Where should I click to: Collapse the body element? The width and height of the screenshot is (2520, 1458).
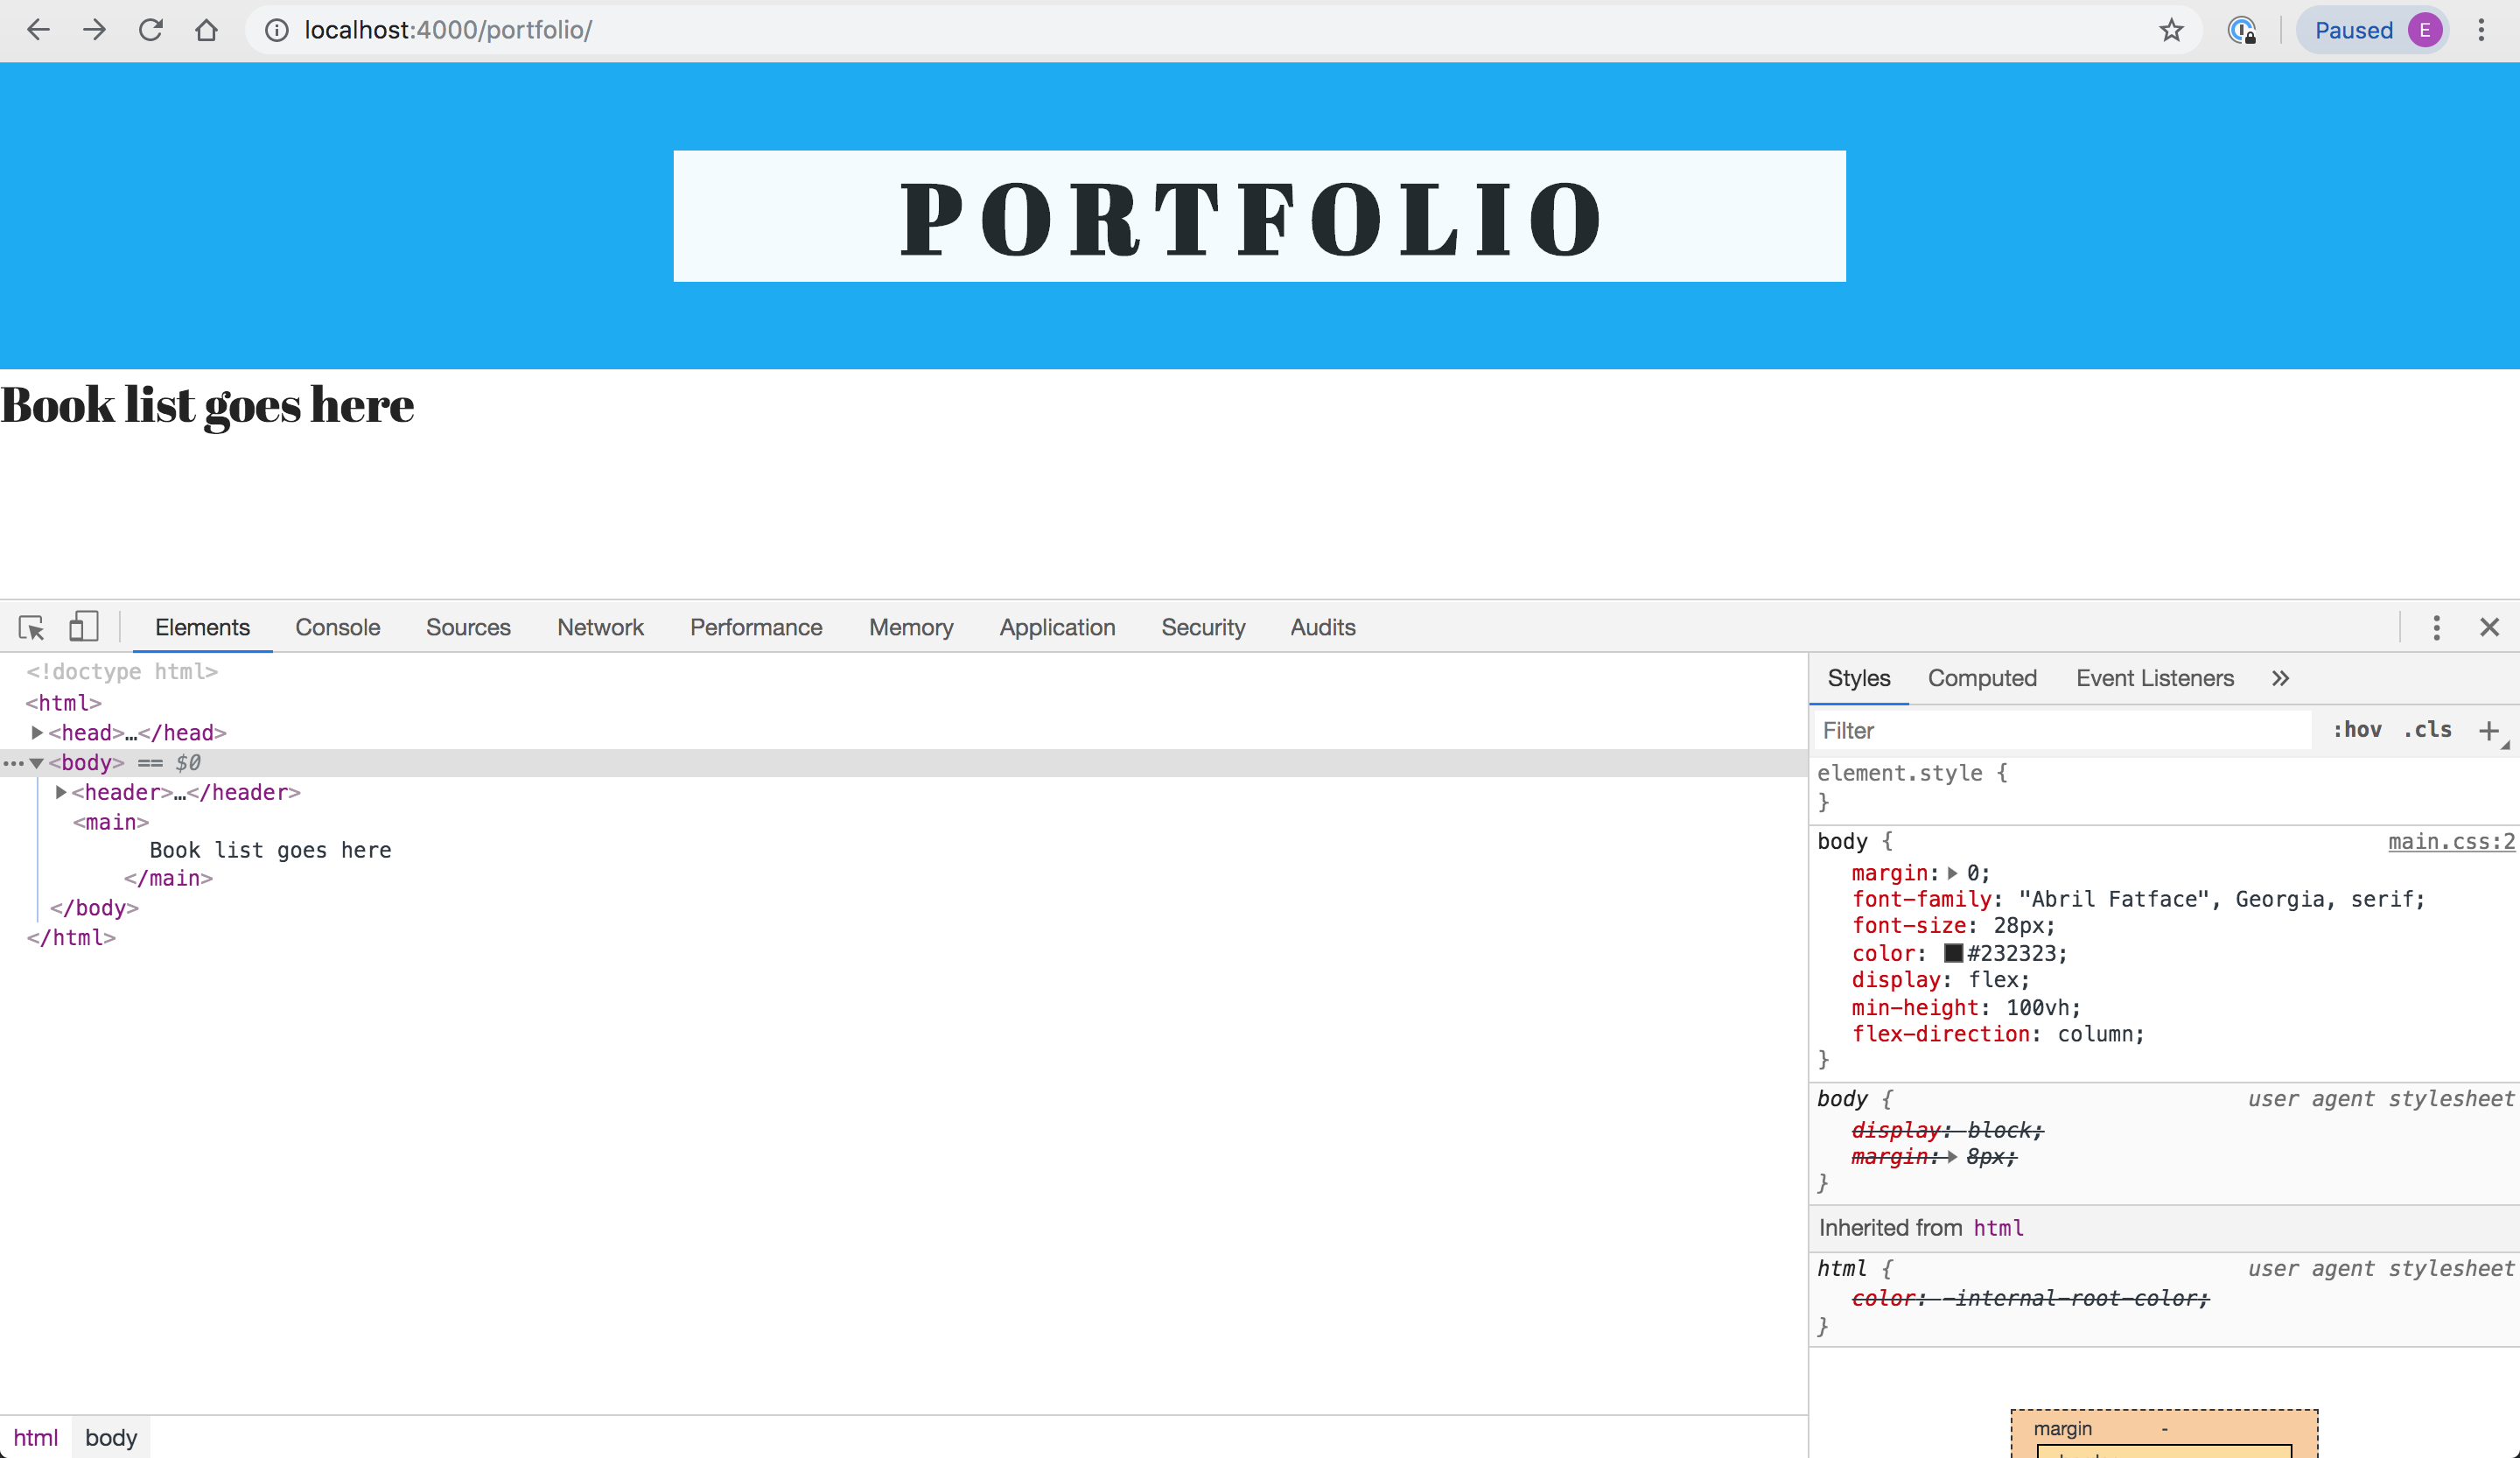(x=37, y=762)
